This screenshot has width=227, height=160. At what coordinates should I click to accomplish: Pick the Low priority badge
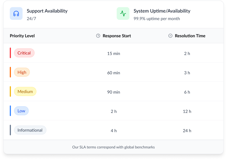pyautogui.click(x=21, y=111)
